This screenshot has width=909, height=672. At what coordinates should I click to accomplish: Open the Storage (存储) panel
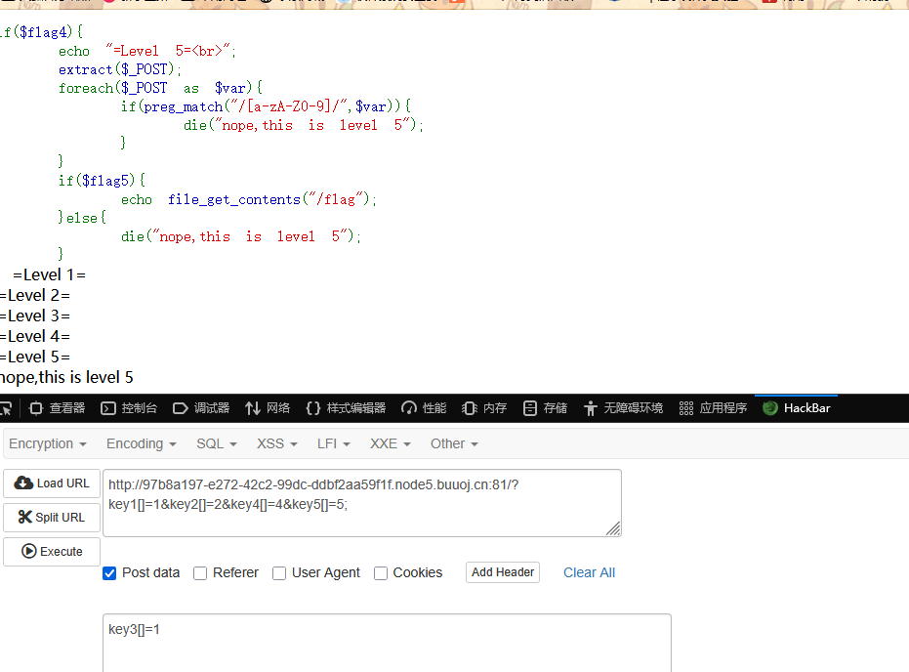click(545, 408)
